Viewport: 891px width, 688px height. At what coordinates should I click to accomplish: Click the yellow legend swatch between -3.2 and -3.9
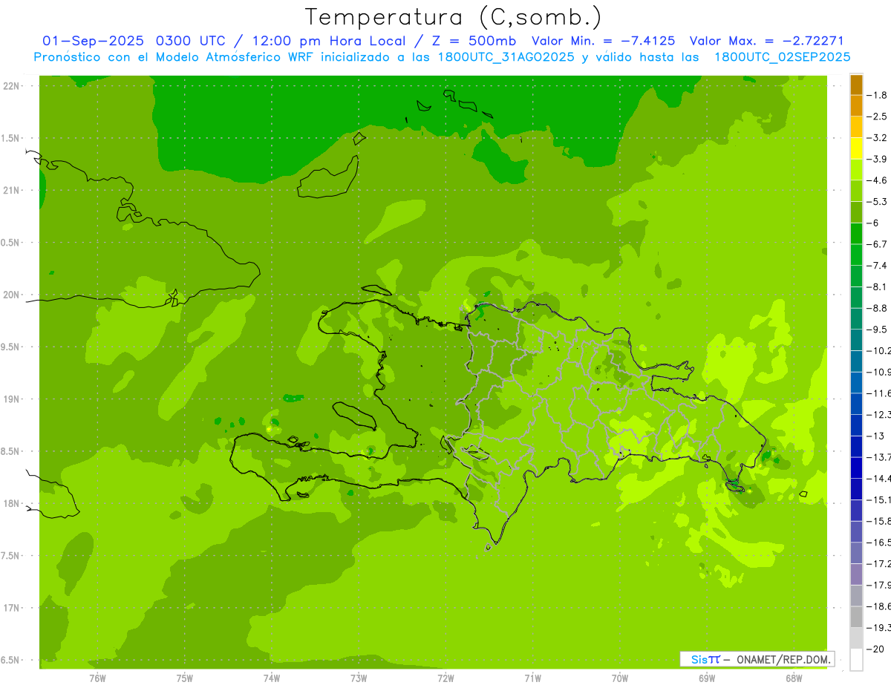pos(856,148)
